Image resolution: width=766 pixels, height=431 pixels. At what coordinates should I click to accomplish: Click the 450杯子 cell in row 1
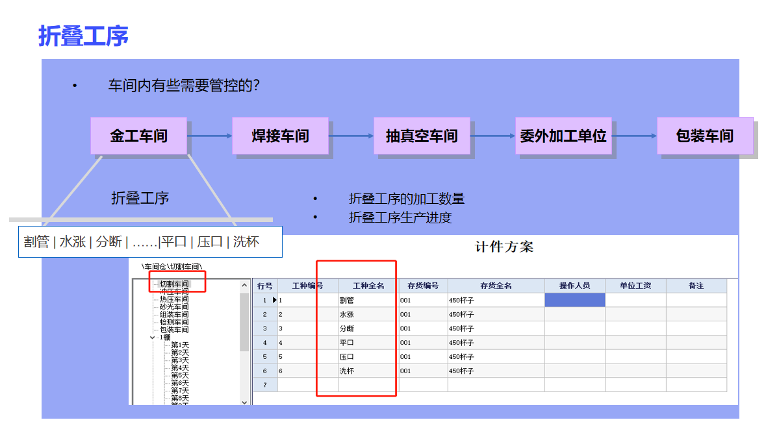coord(496,300)
